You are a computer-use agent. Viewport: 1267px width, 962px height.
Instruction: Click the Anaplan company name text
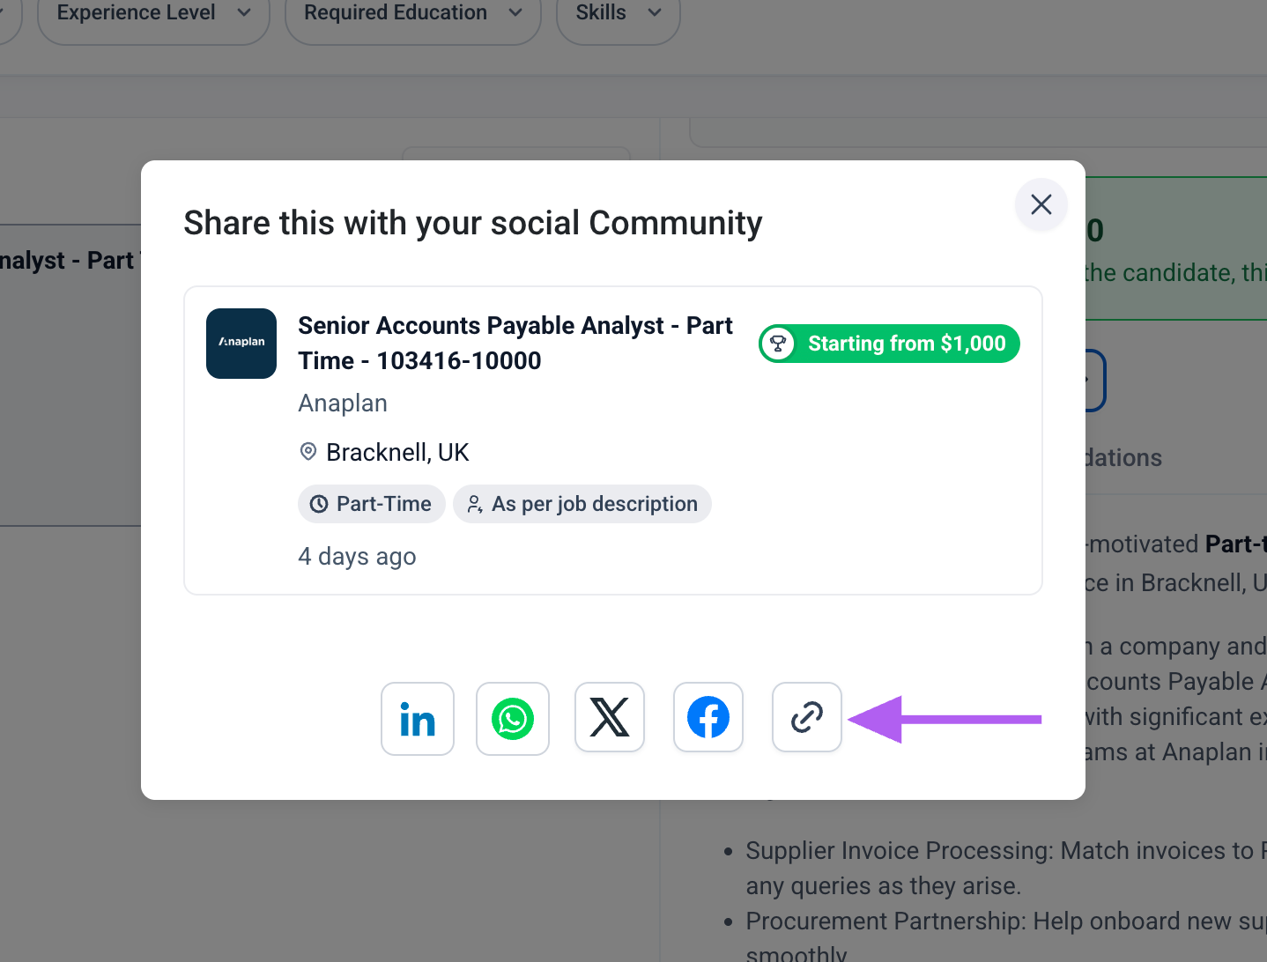[x=343, y=403]
